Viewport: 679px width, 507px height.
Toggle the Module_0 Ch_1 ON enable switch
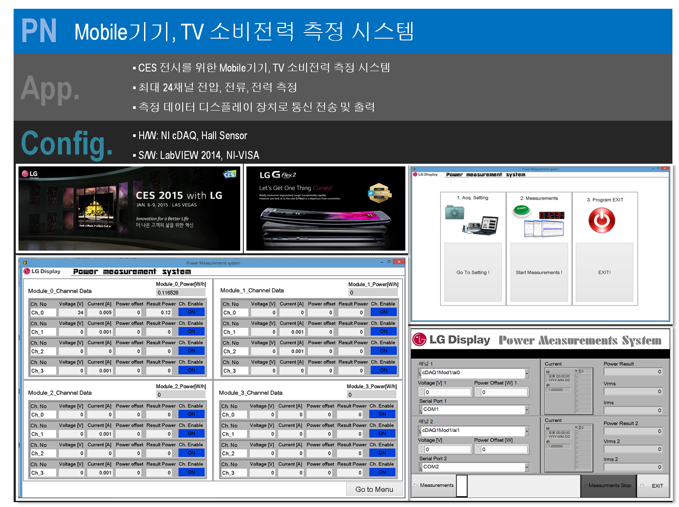191,331
